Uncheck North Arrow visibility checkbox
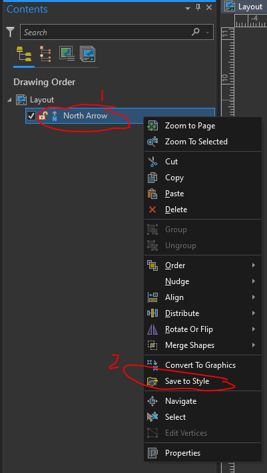Image resolution: width=267 pixels, height=473 pixels. point(31,116)
